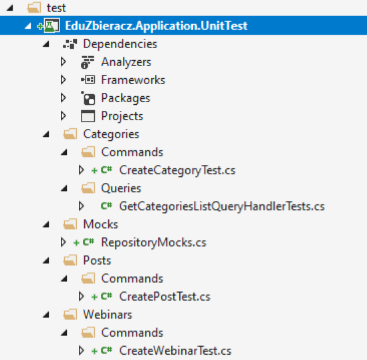Select the test solution folder
This screenshot has width=367, height=360.
point(56,8)
